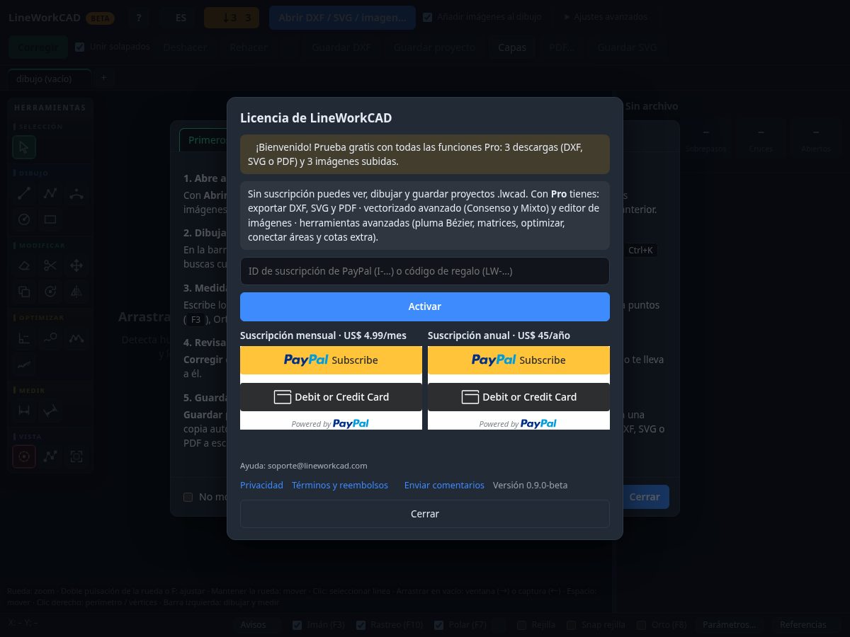Enable the Rejilla grid checkbox
850x637 pixels.
[x=521, y=625]
